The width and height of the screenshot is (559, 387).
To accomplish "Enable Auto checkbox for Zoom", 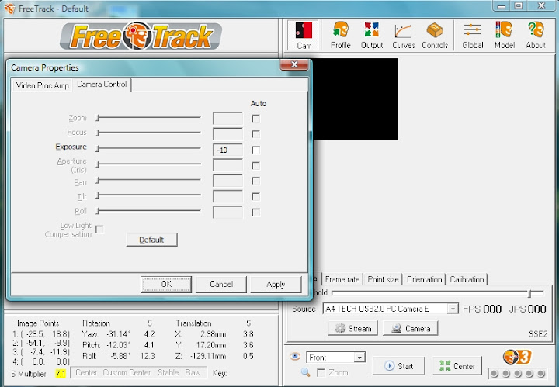I will 255,118.
